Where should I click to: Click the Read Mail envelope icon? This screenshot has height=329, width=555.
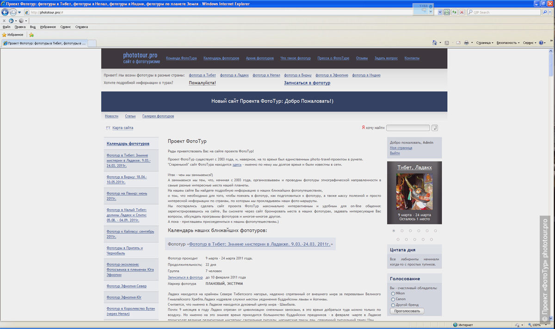pyautogui.click(x=458, y=43)
